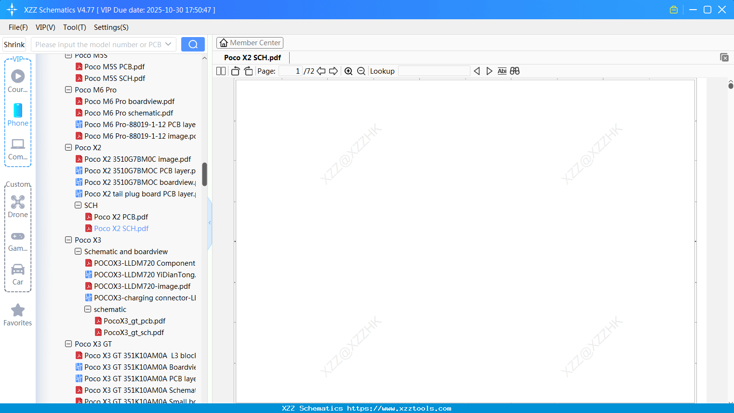Collapse the Poco X3 GT folder
734x413 pixels.
pyautogui.click(x=68, y=344)
